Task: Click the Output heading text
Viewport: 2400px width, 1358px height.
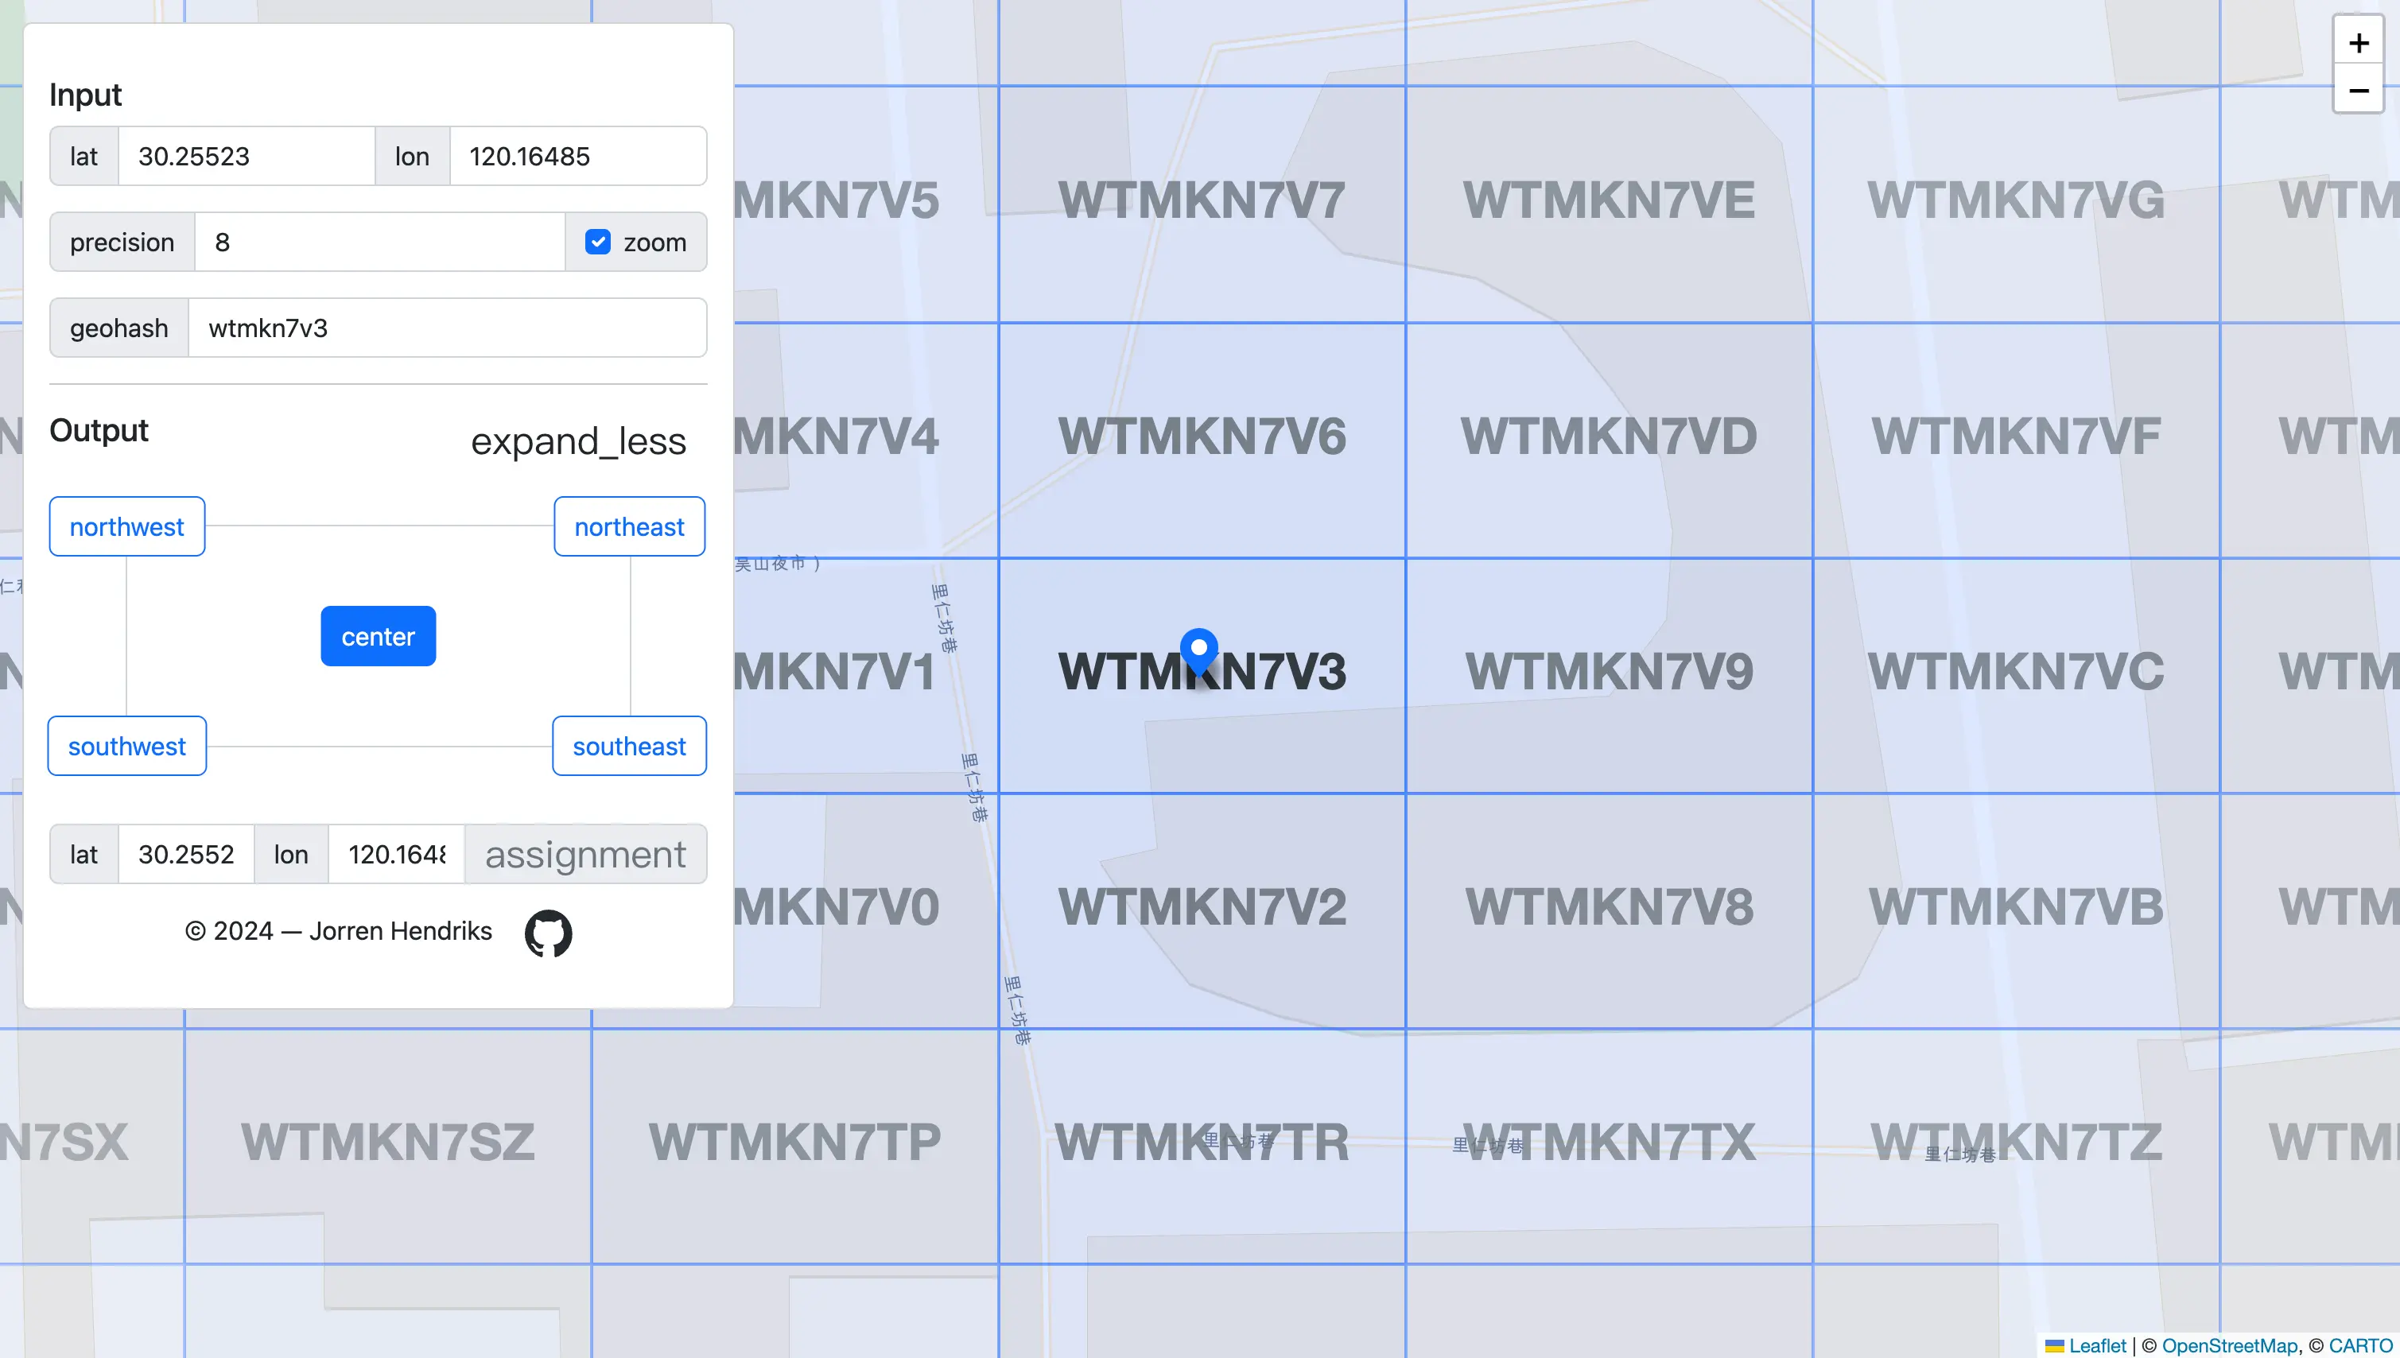Action: click(99, 431)
